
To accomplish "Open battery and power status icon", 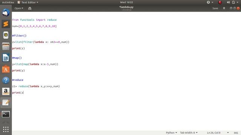I will pyautogui.click(x=233, y=2).
